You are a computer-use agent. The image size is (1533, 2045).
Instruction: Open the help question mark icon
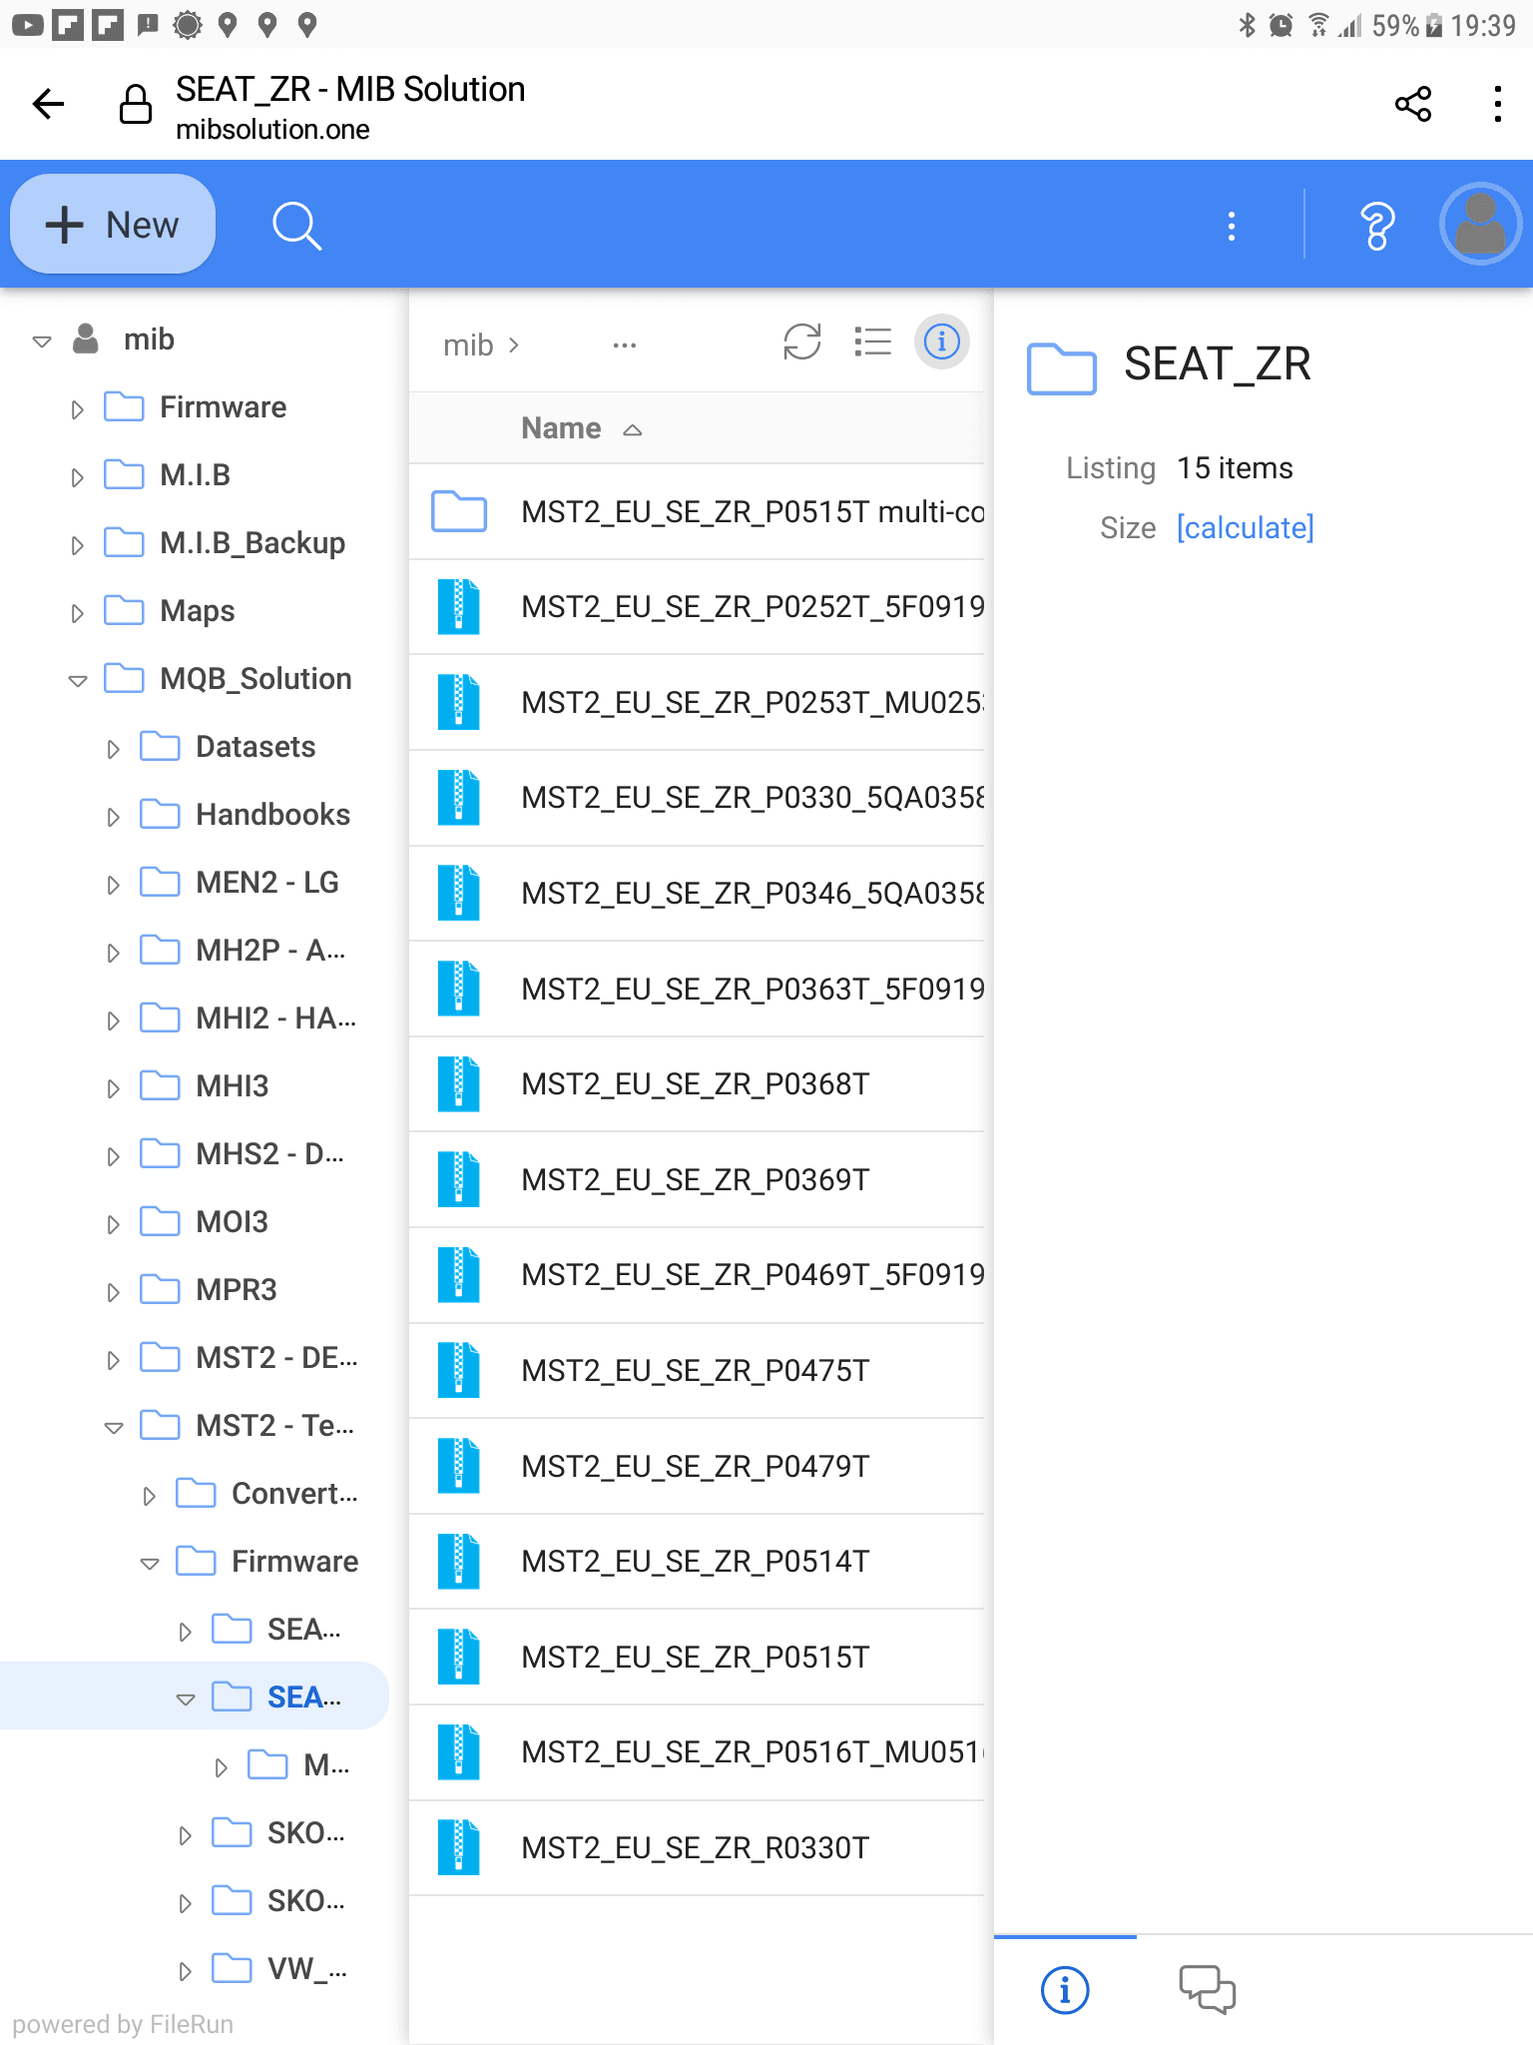pyautogui.click(x=1377, y=227)
